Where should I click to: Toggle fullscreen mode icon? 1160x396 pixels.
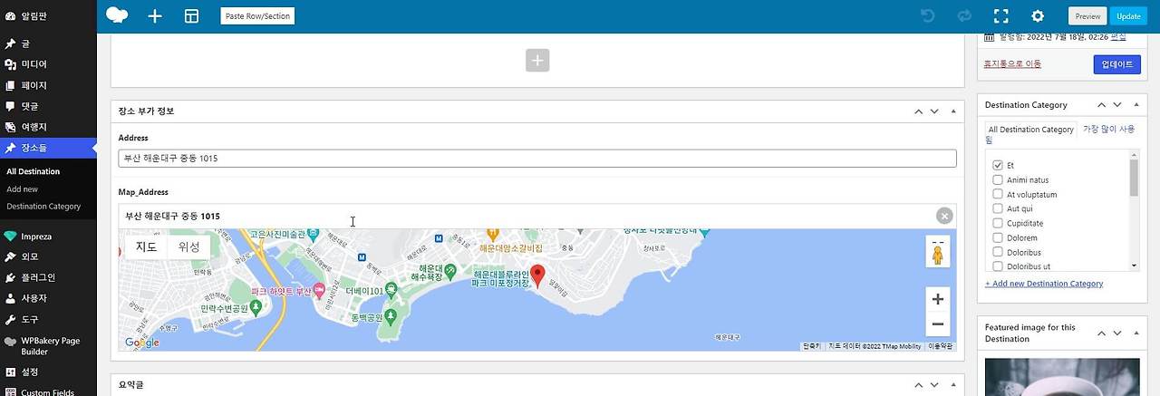tap(1001, 15)
